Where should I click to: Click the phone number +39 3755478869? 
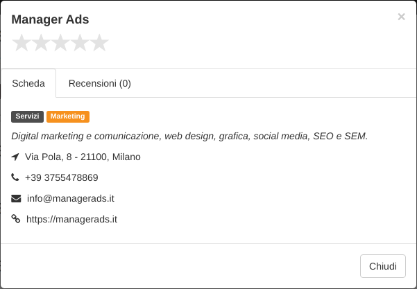click(62, 177)
